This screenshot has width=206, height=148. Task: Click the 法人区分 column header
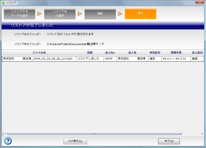(x=197, y=53)
